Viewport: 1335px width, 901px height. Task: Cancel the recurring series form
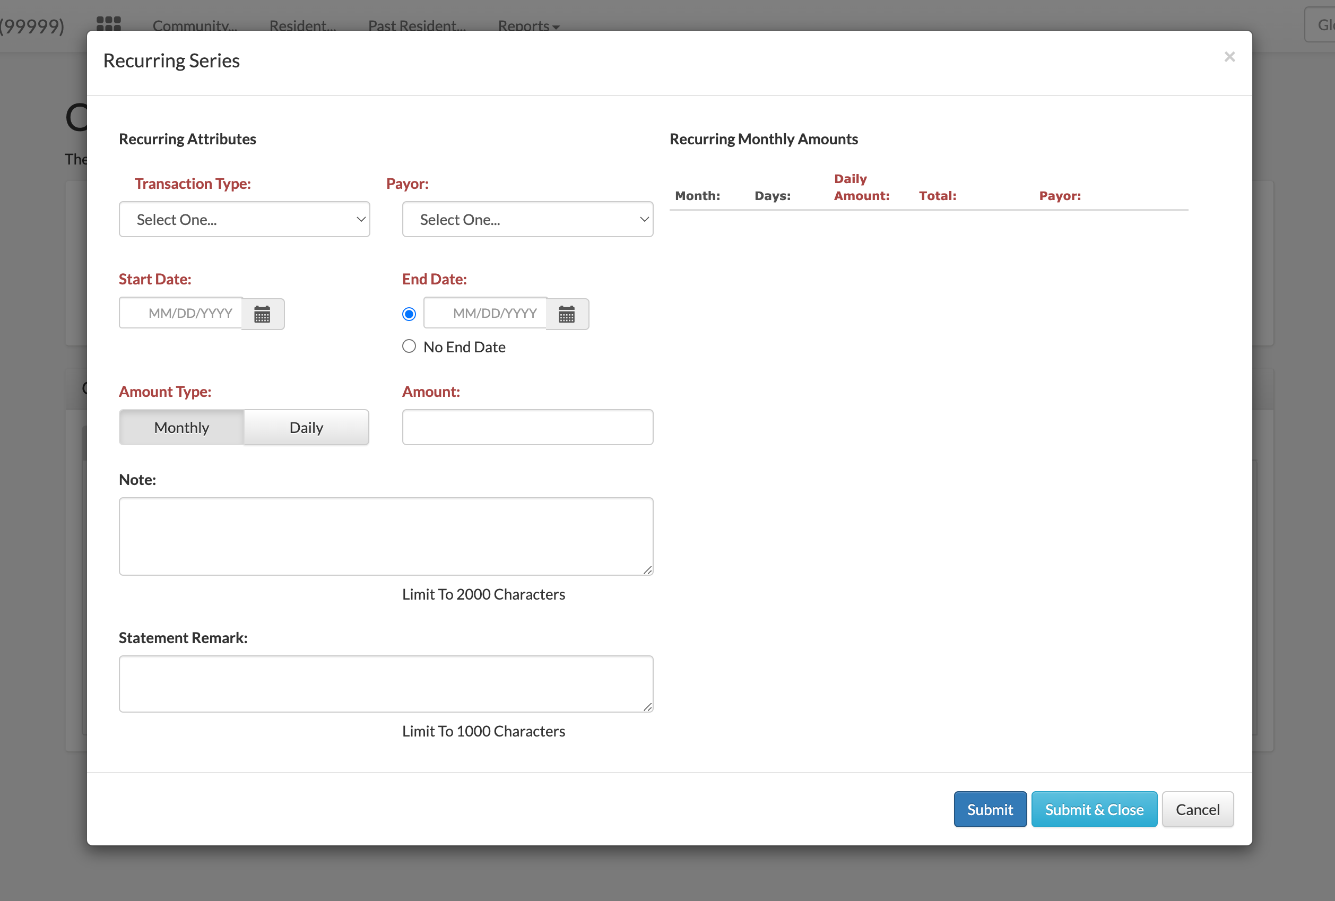1197,810
